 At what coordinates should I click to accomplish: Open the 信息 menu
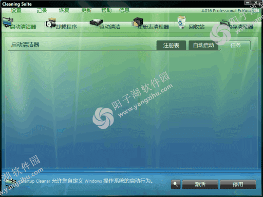(x=124, y=10)
